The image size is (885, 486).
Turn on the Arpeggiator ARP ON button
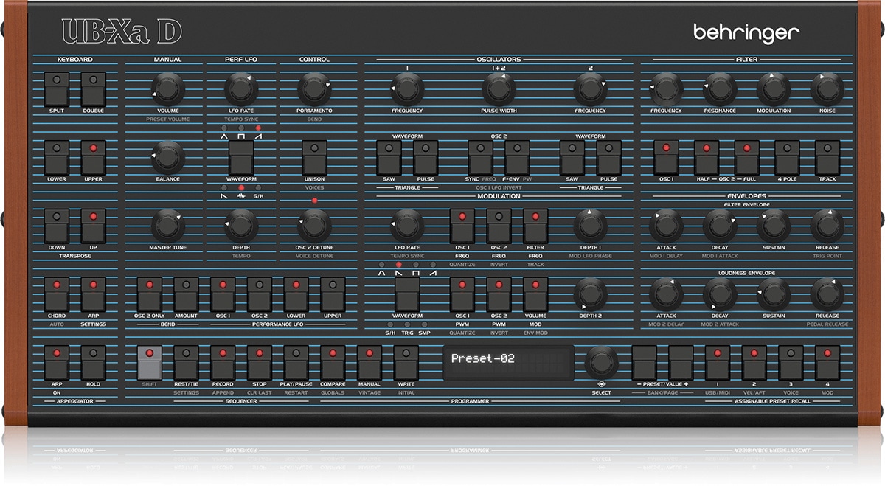(x=57, y=362)
